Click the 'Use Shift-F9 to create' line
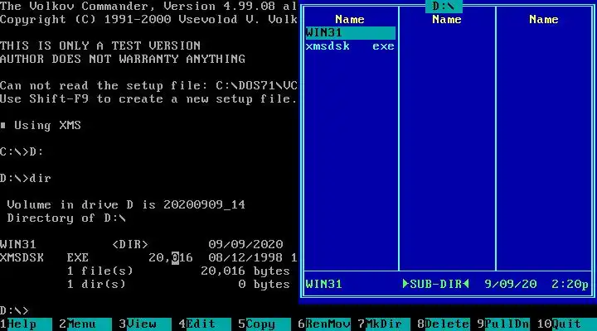The image size is (597, 331). click(x=148, y=98)
